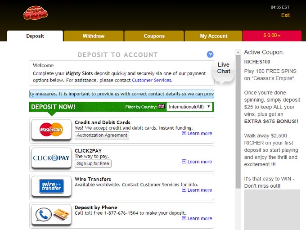The height and width of the screenshot is (230, 306).
Task: Click the Mighty Slots logo
Action: coord(36,13)
